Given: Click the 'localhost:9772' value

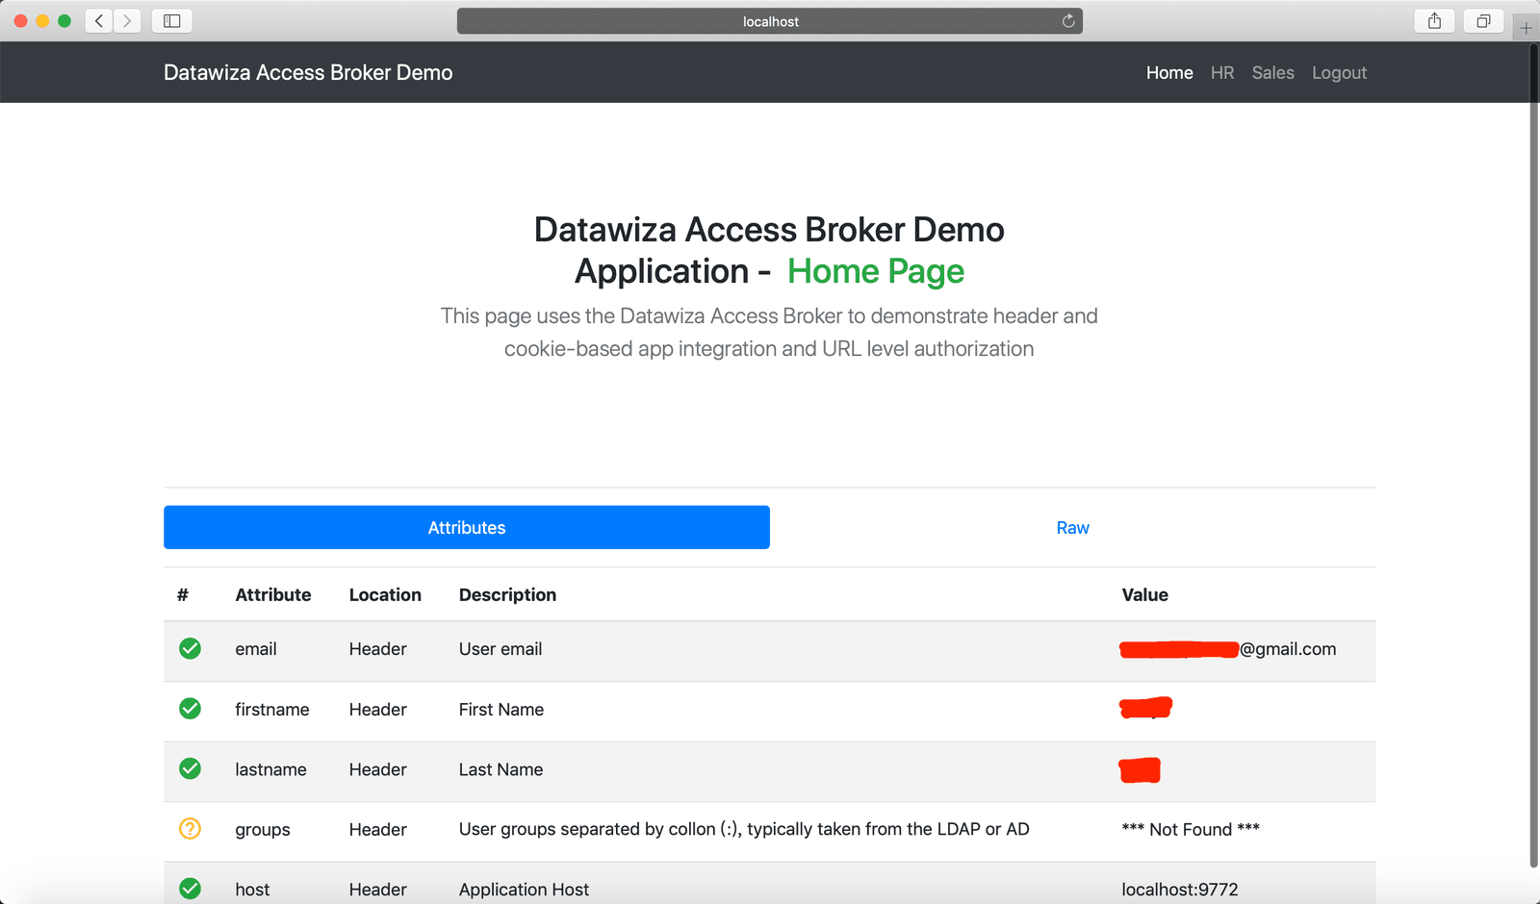Looking at the screenshot, I should (1180, 890).
